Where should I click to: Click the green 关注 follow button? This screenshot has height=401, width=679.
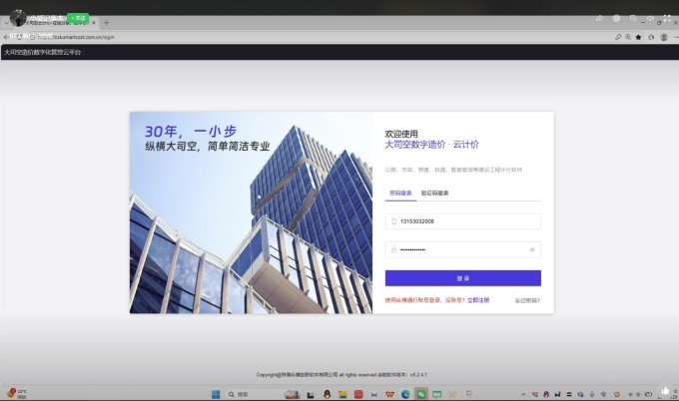pos(78,18)
